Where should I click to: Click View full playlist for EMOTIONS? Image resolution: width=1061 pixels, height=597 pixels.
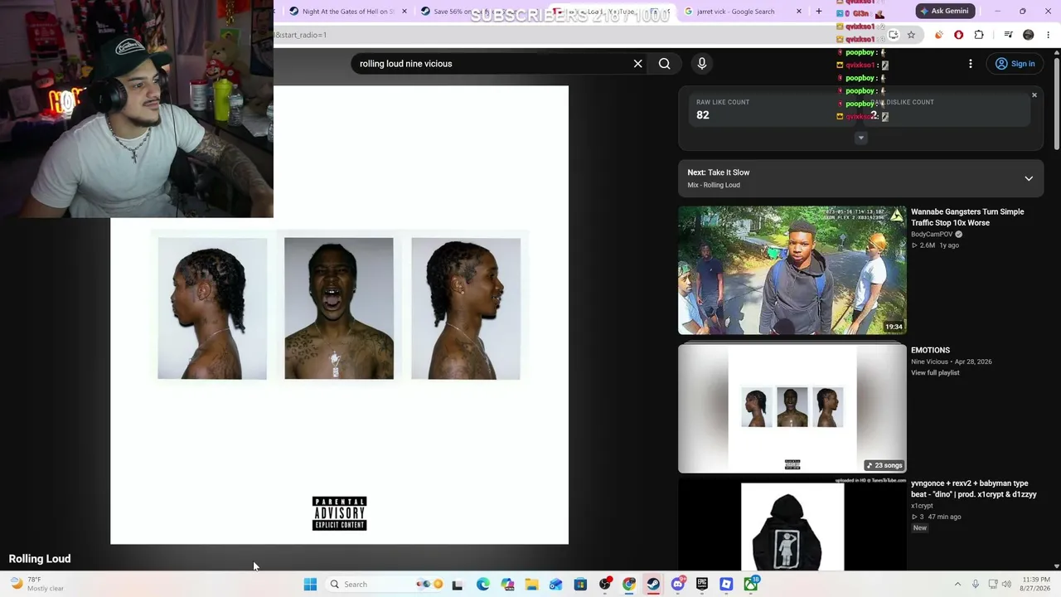[935, 373]
